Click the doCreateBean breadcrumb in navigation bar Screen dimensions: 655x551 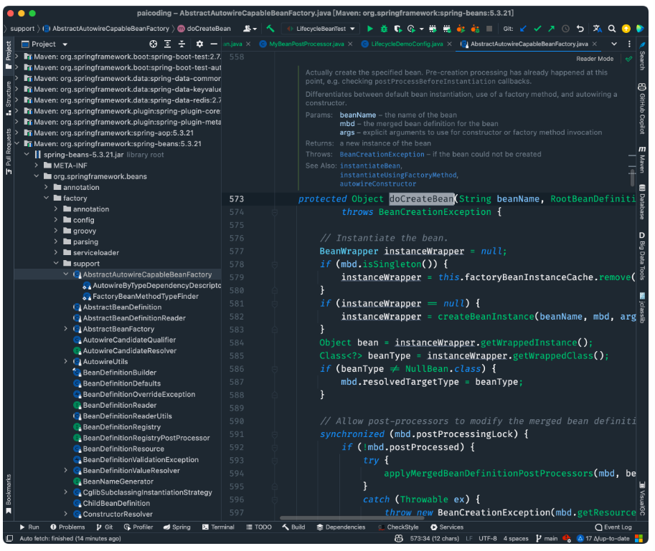point(204,29)
